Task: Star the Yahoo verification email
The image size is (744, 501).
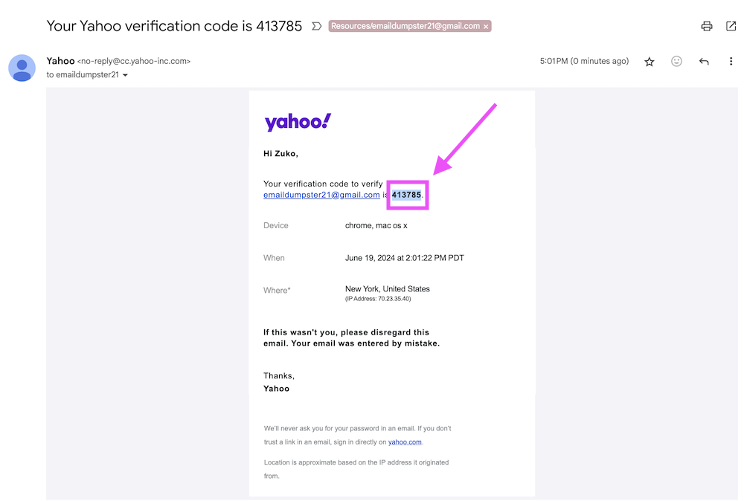Action: click(650, 62)
